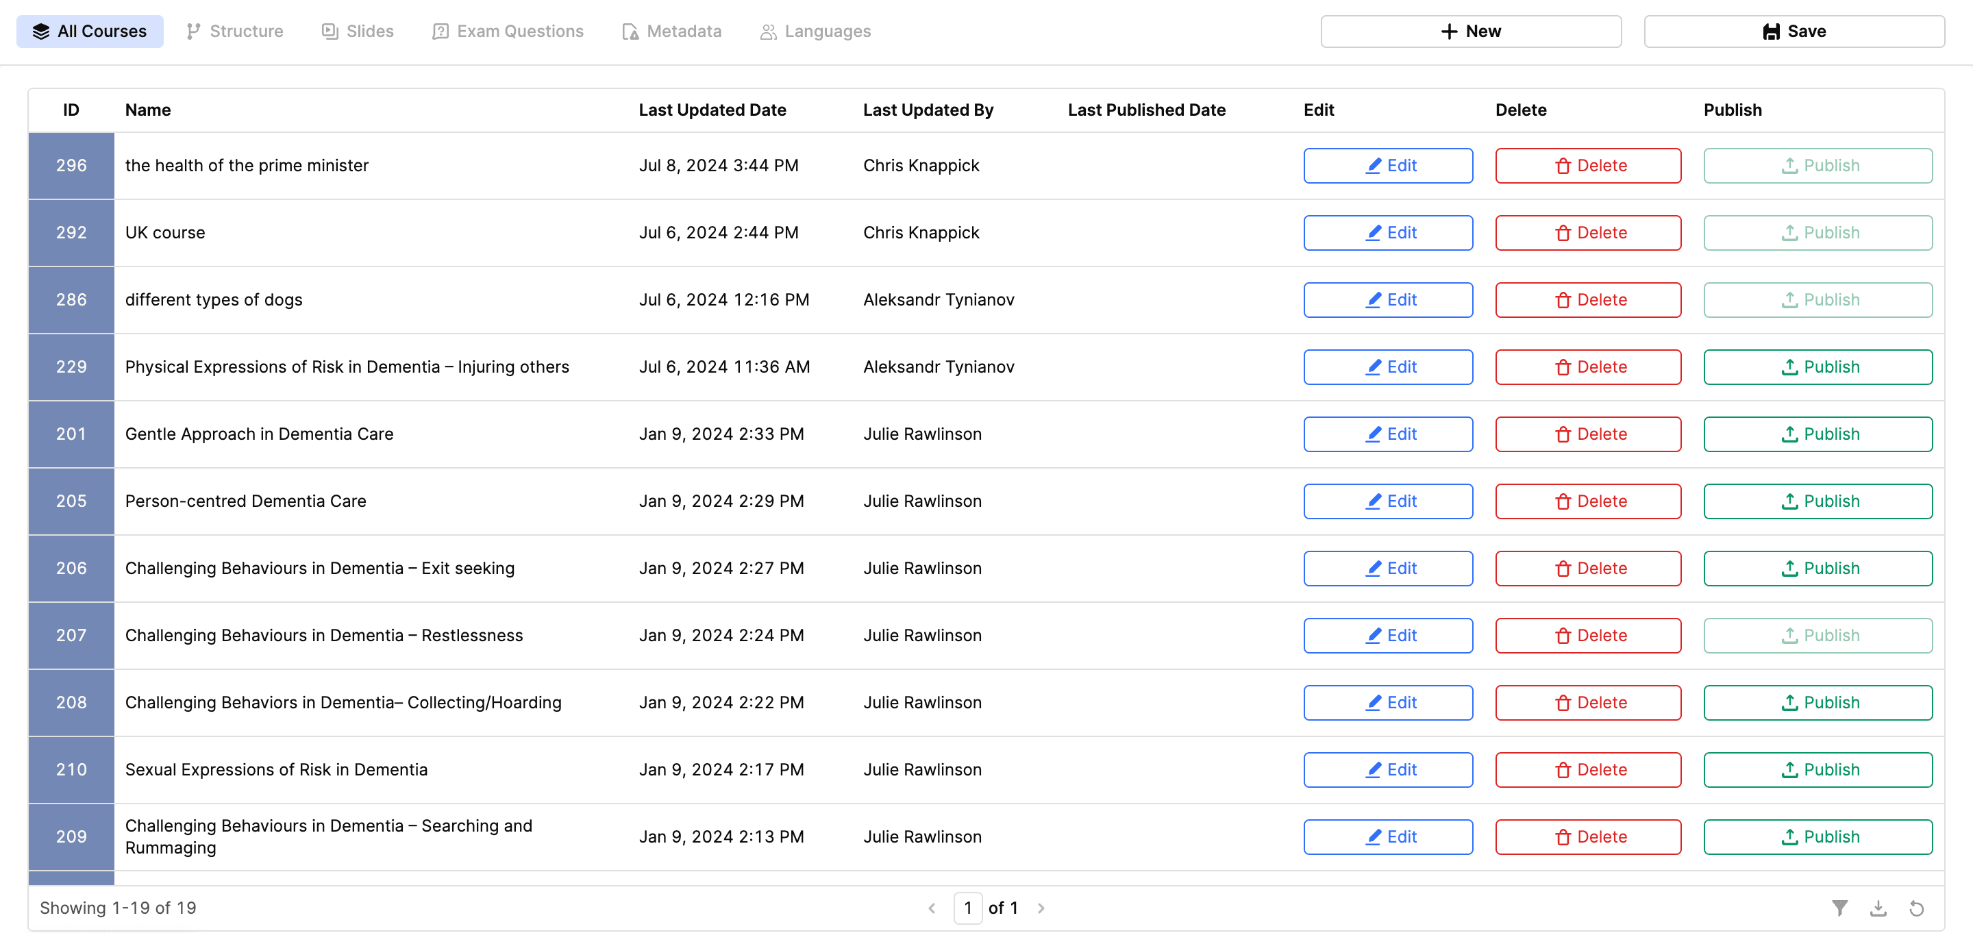The width and height of the screenshot is (1973, 933).
Task: Click the page number input field
Action: click(967, 908)
